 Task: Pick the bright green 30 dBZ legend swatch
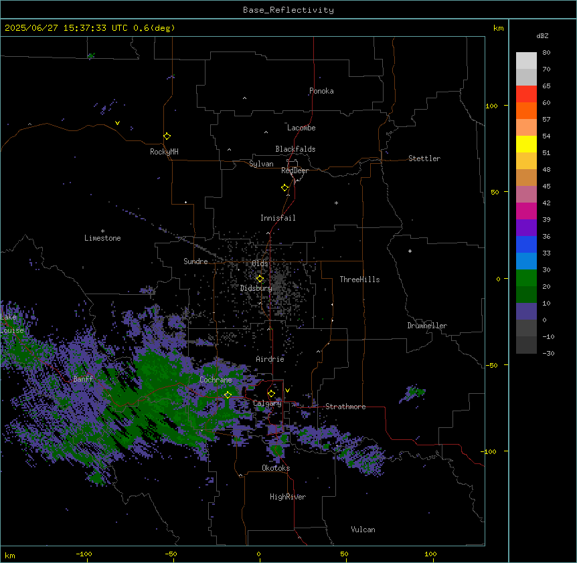526,278
